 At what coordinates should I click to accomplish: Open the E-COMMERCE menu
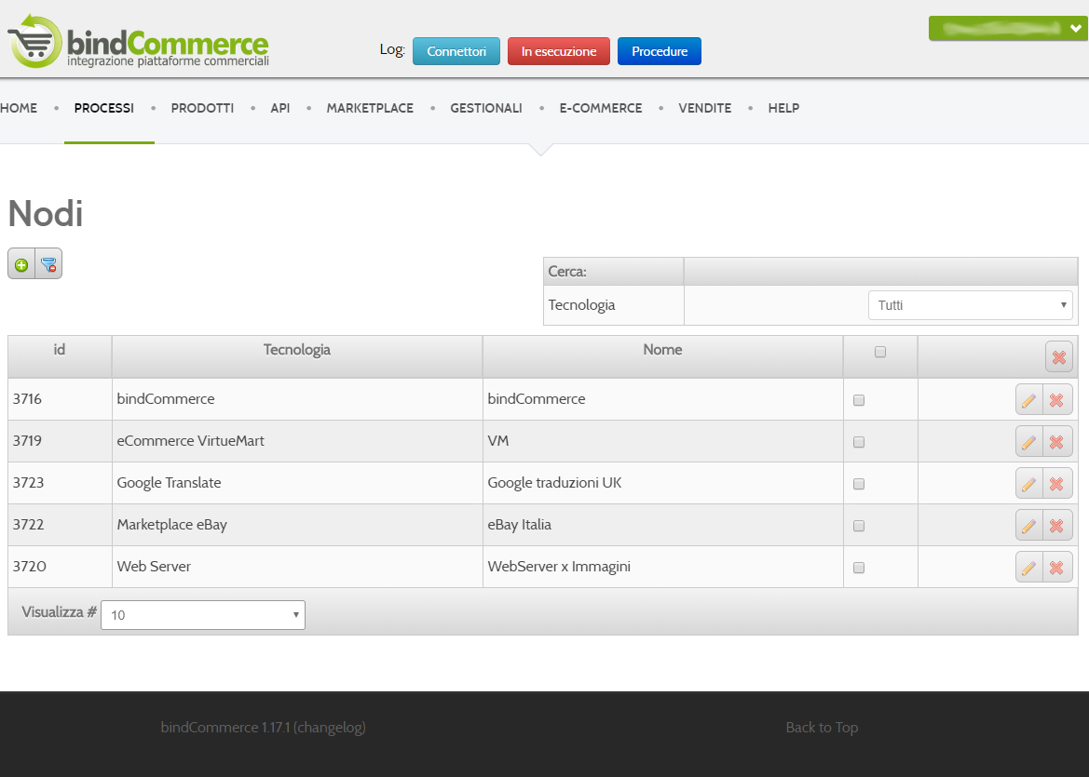coord(601,108)
